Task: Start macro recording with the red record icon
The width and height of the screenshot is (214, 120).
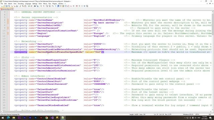Action: [x=77, y=6]
